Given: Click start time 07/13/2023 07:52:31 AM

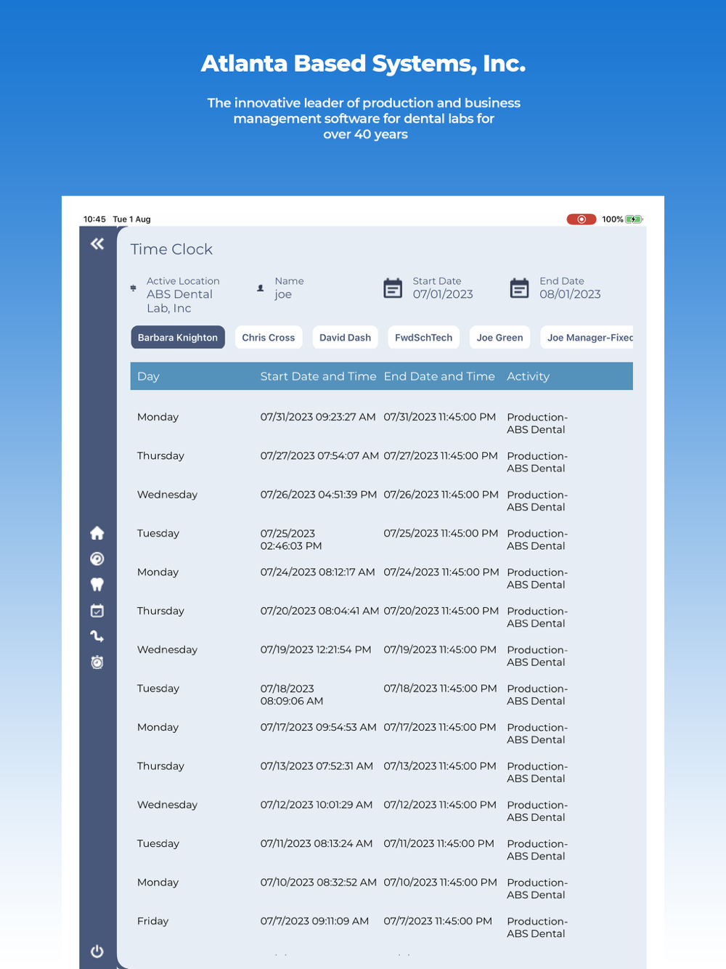Looking at the screenshot, I should pyautogui.click(x=317, y=766).
